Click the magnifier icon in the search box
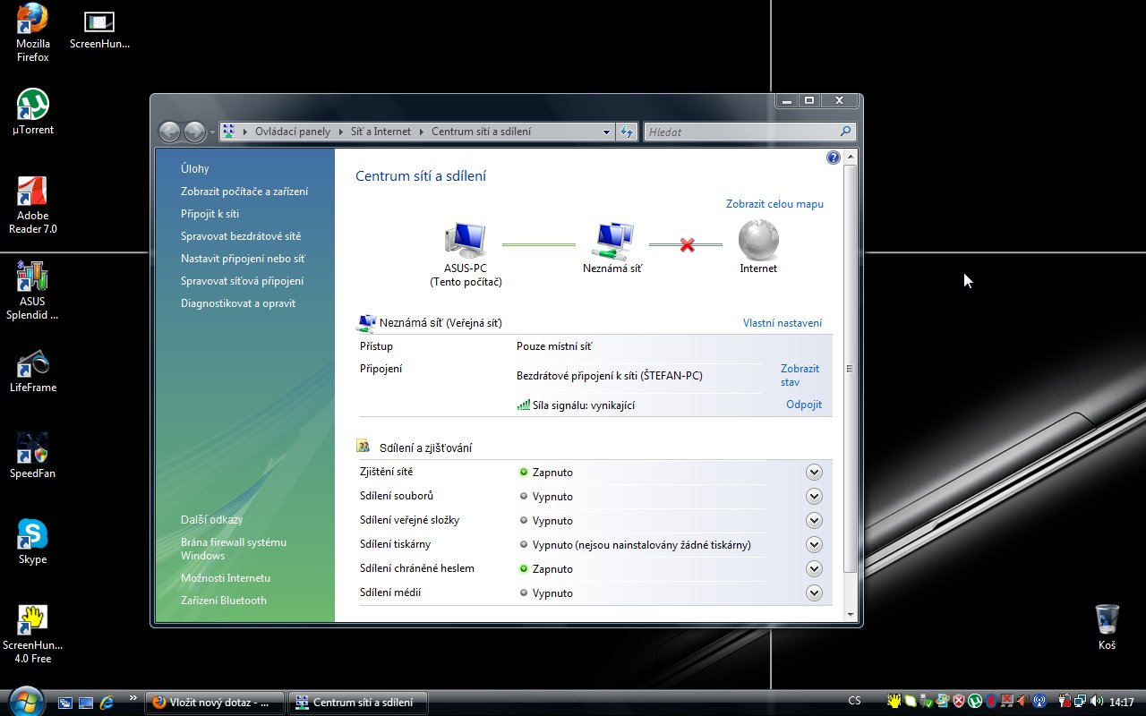The width and height of the screenshot is (1146, 716). [844, 132]
